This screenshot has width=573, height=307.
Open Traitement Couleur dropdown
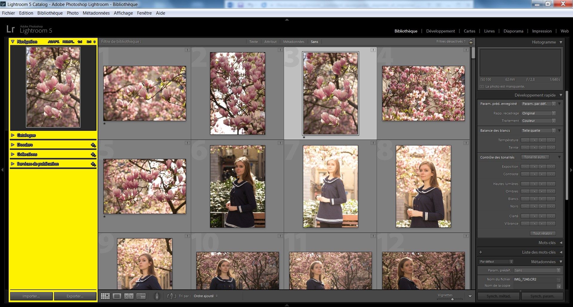point(538,121)
